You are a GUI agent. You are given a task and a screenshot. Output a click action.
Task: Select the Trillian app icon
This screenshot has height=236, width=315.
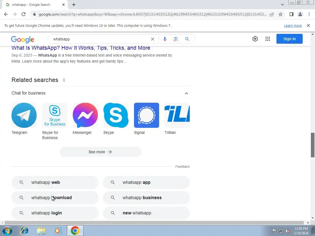(x=177, y=115)
